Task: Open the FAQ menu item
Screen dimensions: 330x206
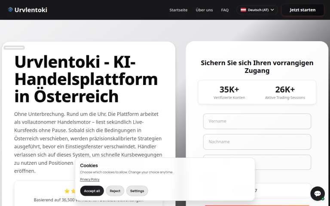Action: click(225, 10)
